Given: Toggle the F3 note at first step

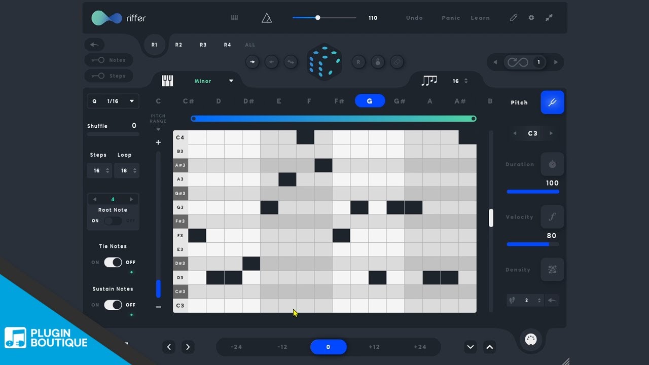Looking at the screenshot, I should point(197,236).
